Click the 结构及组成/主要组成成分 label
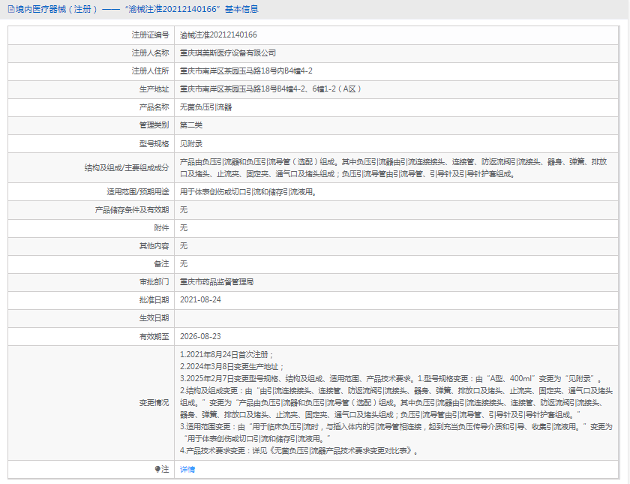Screen dimensions: 630x484 coord(127,168)
